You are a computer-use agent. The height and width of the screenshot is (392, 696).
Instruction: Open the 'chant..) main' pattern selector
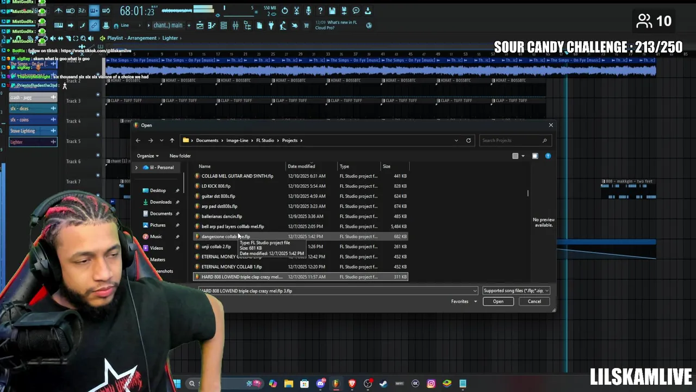click(x=168, y=25)
